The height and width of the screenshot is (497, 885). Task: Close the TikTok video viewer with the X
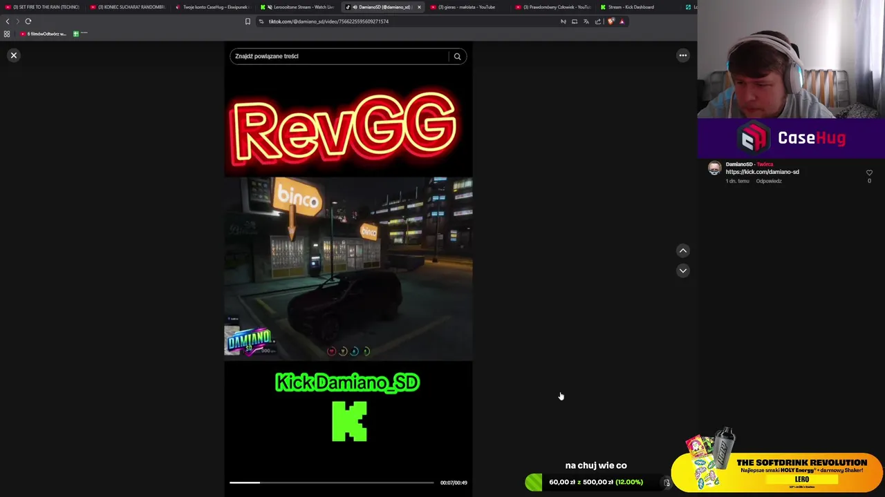[x=13, y=55]
